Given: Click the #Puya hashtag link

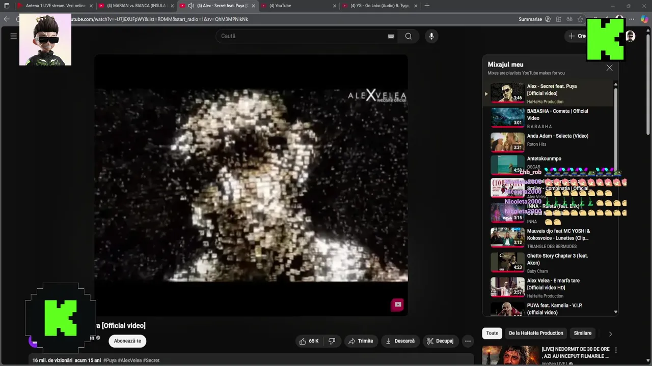Looking at the screenshot, I should (110, 360).
